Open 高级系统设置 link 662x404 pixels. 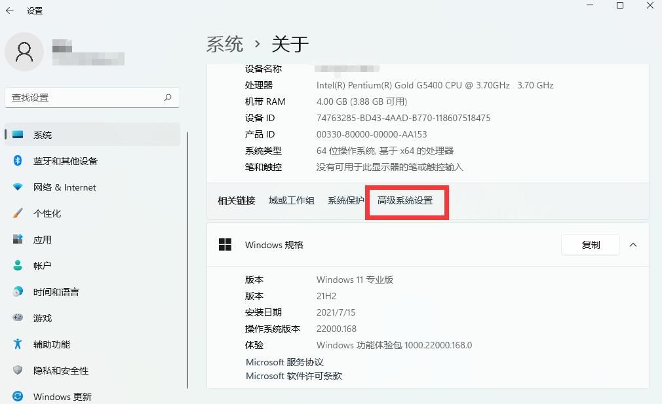[405, 201]
